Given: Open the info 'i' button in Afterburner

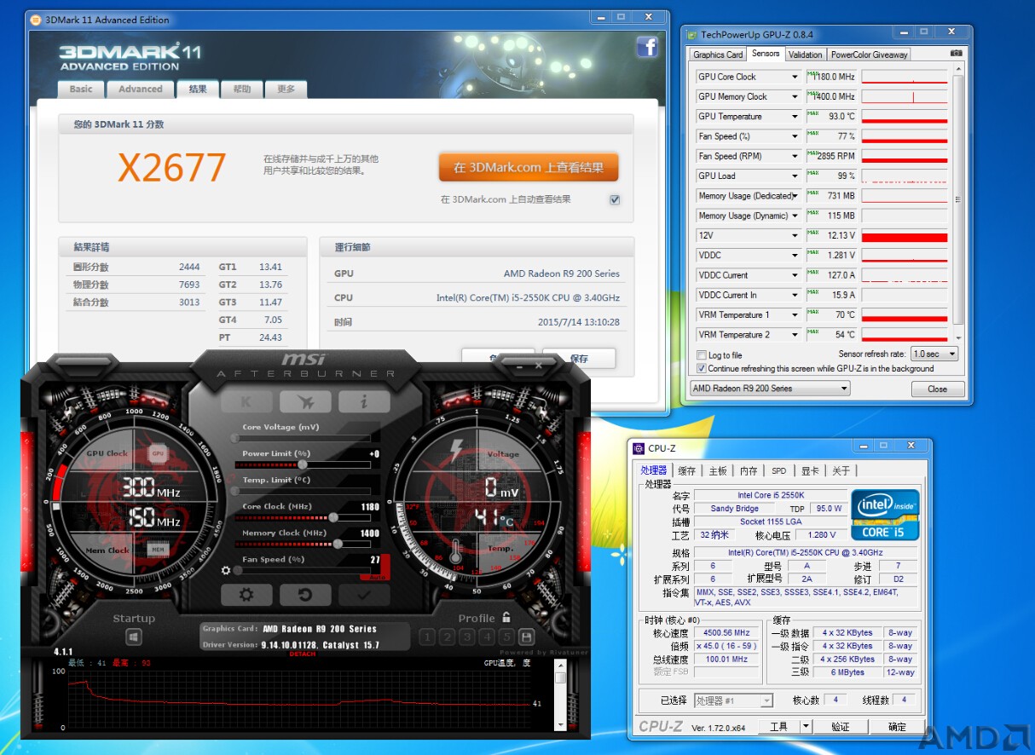Looking at the screenshot, I should tap(364, 401).
